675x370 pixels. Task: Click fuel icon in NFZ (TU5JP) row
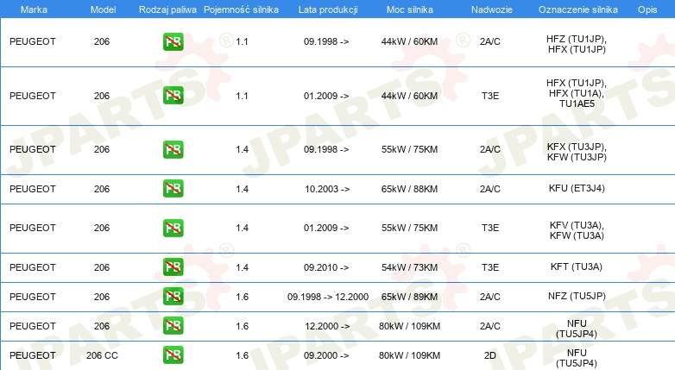[x=173, y=296]
